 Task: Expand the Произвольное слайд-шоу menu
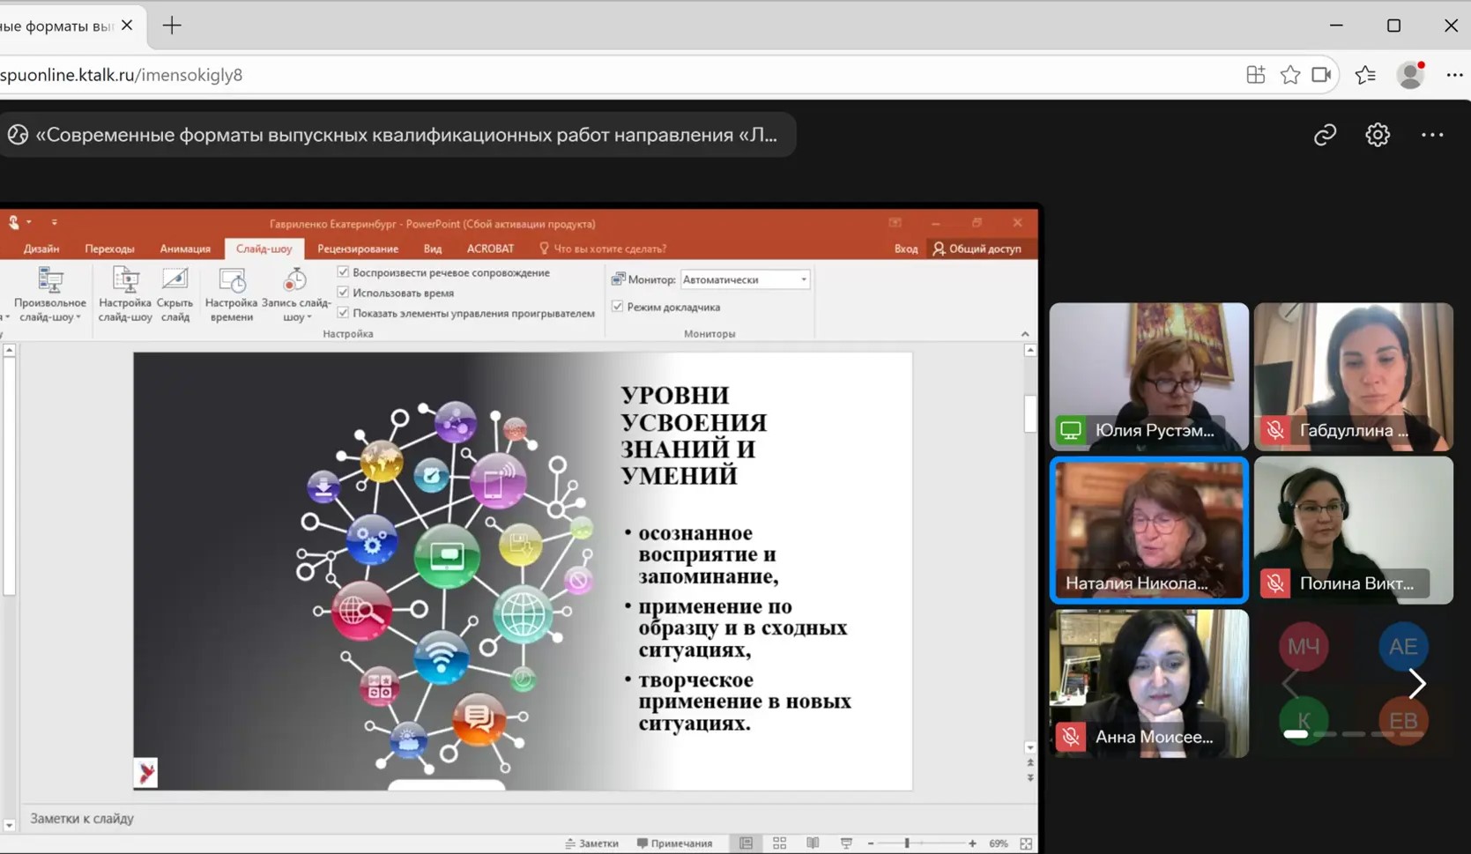point(49,309)
